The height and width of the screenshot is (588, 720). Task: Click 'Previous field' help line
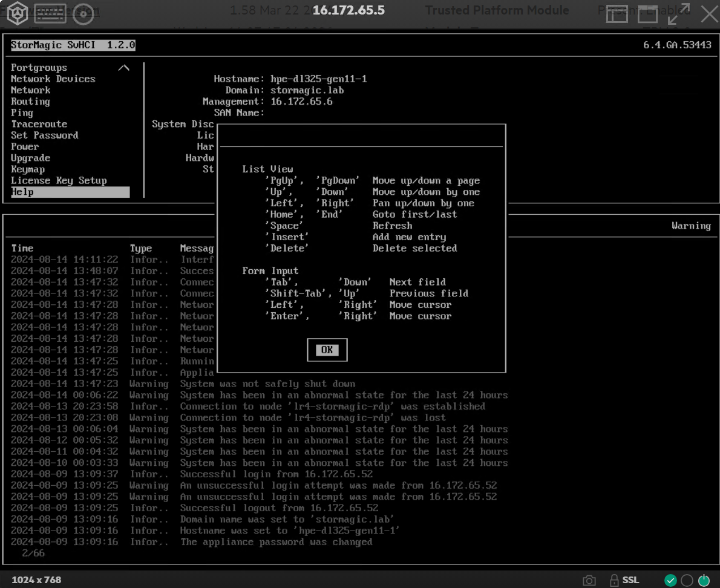click(429, 293)
